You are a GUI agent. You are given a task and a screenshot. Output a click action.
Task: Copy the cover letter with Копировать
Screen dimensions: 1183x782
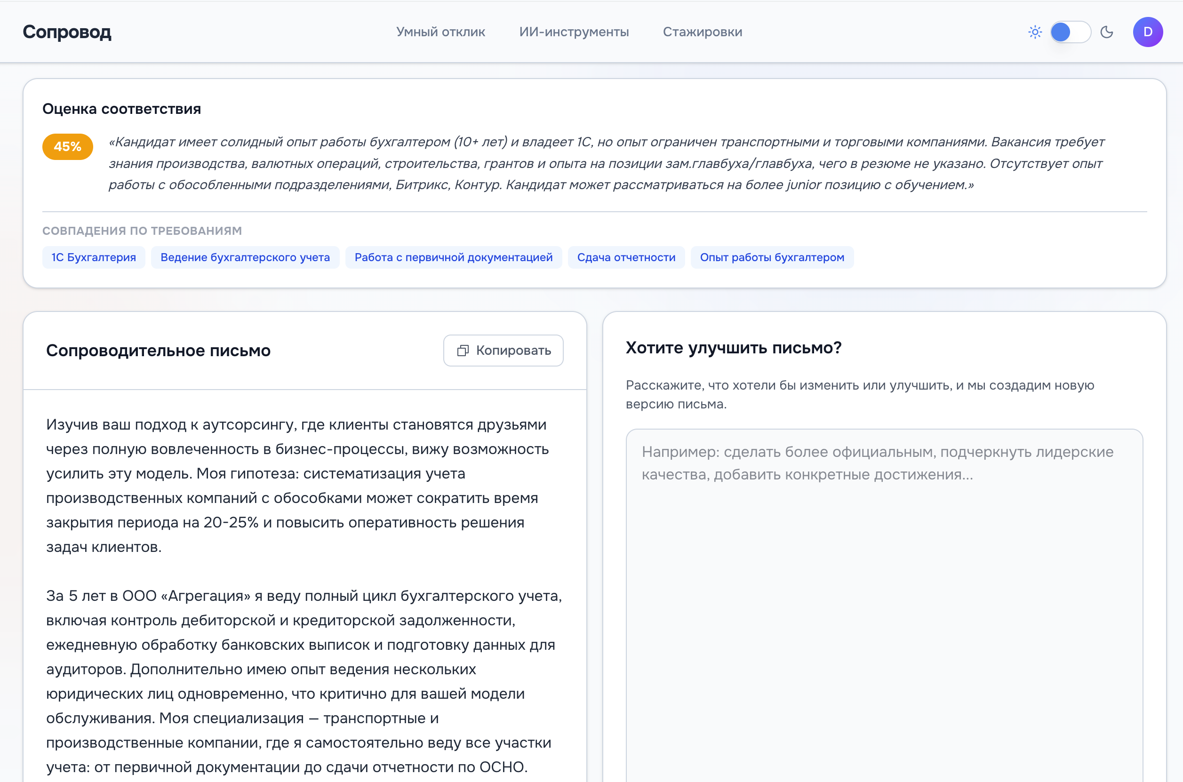tap(503, 351)
